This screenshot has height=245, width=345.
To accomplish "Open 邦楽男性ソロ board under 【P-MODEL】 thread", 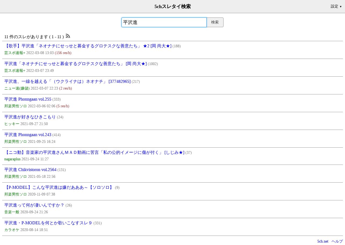I will pos(16,194).
